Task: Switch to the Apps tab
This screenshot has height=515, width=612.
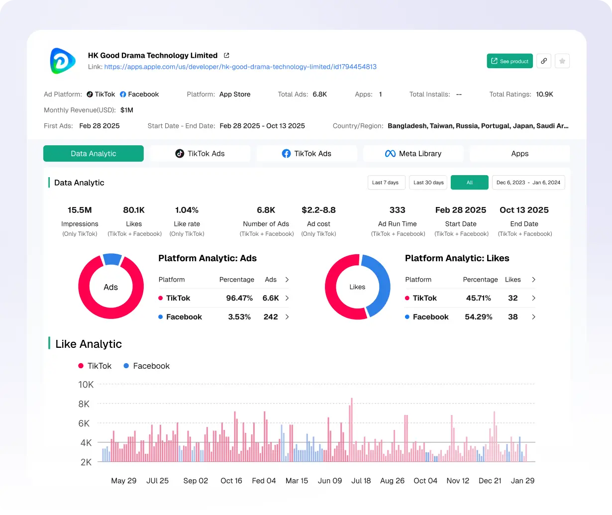Action: click(519, 153)
